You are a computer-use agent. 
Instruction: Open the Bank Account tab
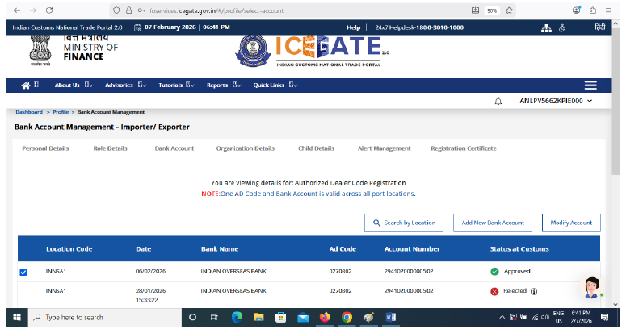pos(174,148)
